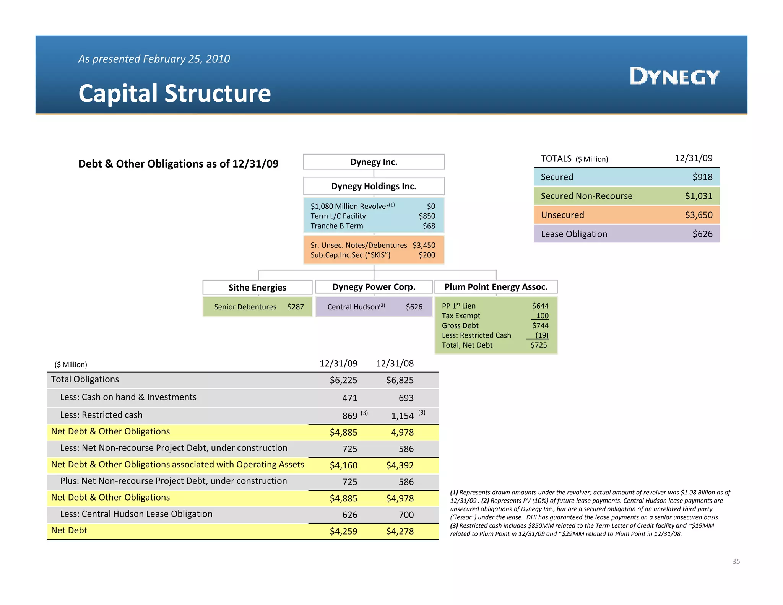Screen dimensions: 783x605
Task: Click 'As presented February 25, 2010' text
Action: [x=154, y=59]
